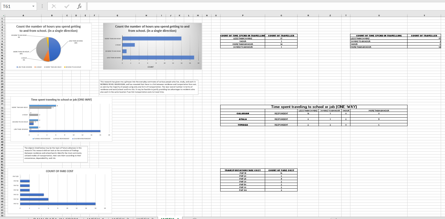Select the PHP 20 bar in fare chart
The height and width of the screenshot is (219, 445).
pos(34,199)
